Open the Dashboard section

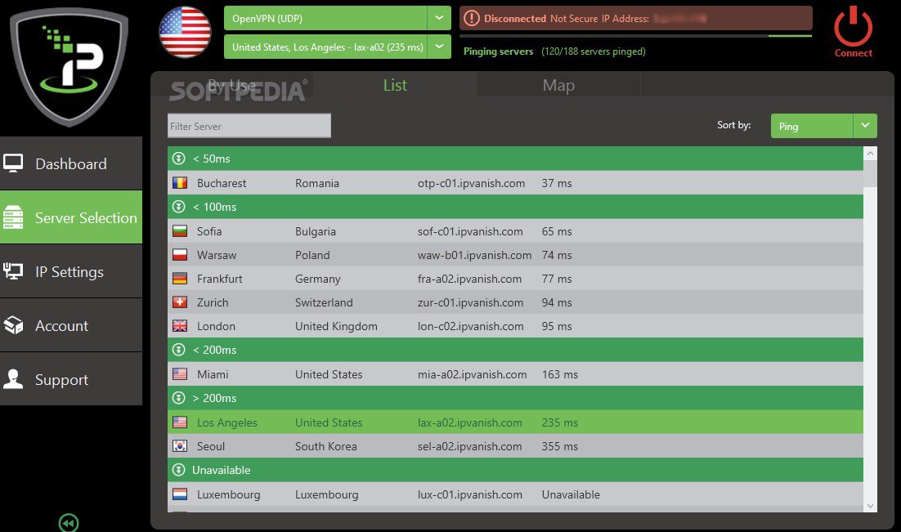(70, 163)
